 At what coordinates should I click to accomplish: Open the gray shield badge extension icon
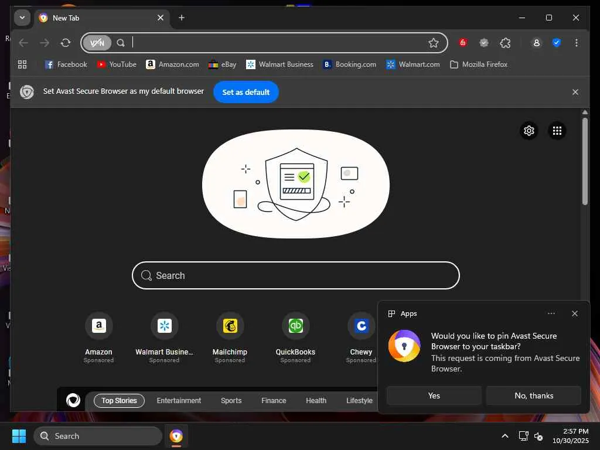tap(484, 42)
